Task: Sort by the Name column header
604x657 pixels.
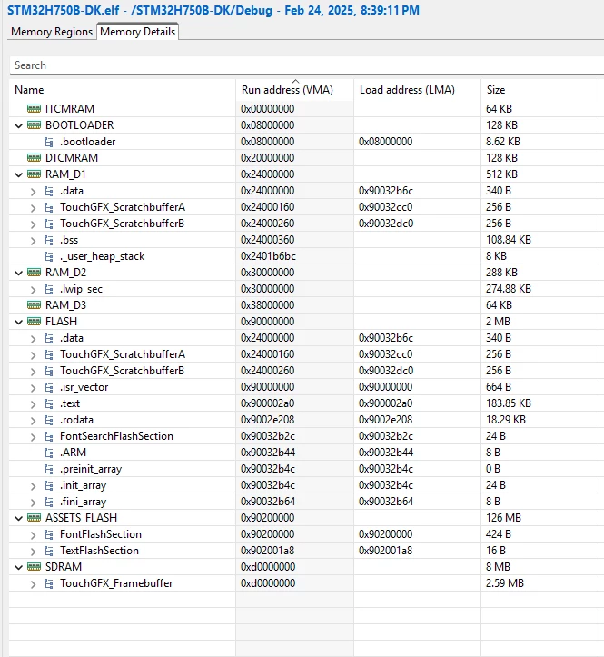Action: (29, 90)
